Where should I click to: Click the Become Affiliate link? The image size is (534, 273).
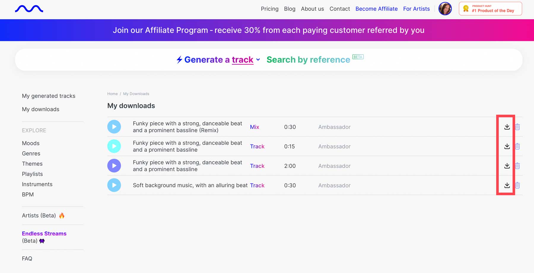click(376, 9)
